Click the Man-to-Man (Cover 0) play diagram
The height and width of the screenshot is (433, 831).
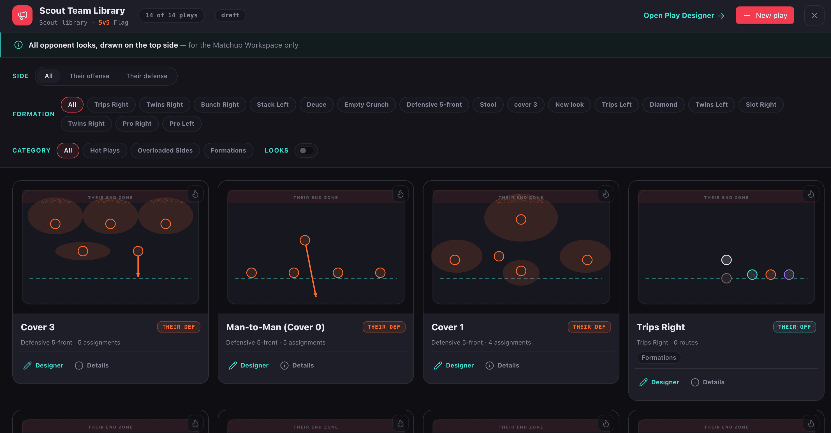[x=316, y=247]
